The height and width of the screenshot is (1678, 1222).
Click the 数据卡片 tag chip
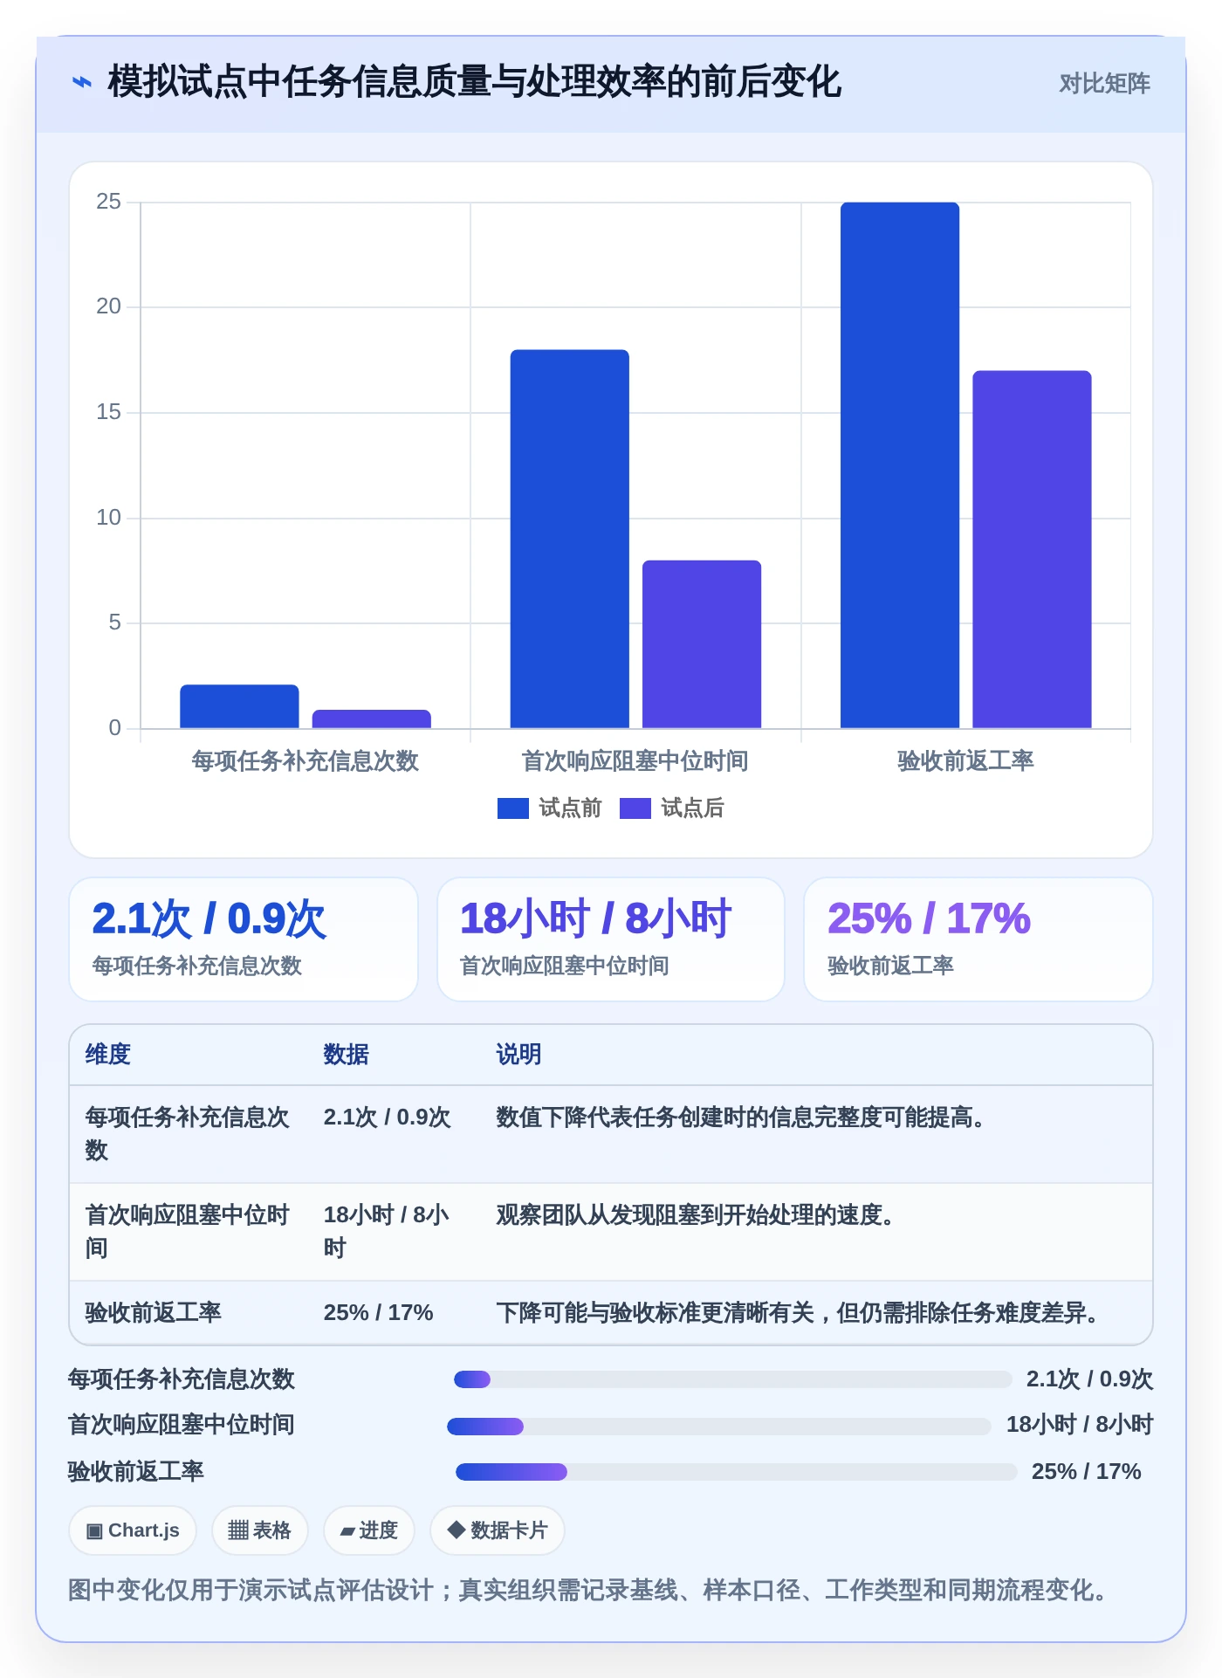(x=498, y=1530)
